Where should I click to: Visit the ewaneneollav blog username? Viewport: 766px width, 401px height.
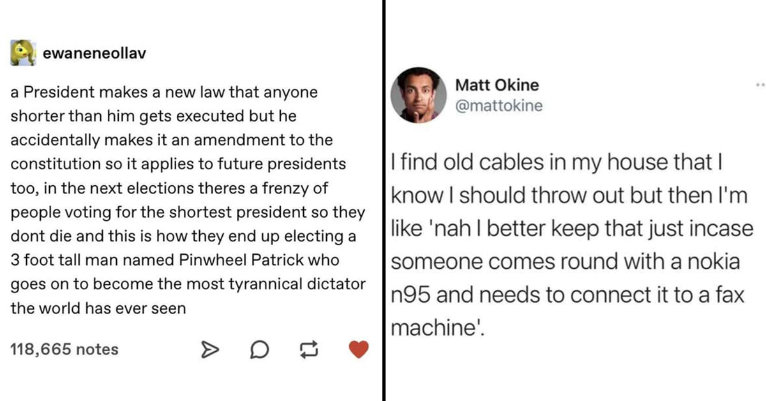tap(94, 54)
